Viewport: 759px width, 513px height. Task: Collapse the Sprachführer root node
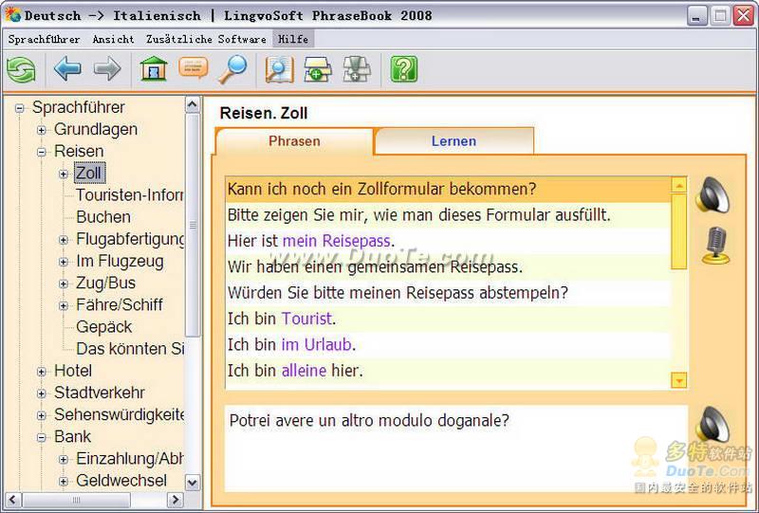tap(19, 108)
